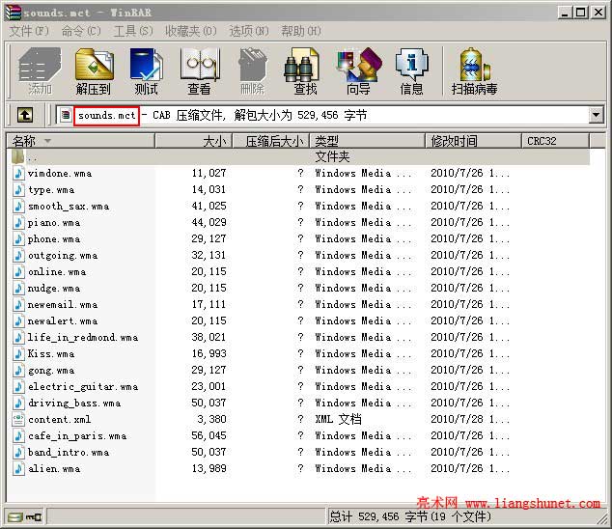Select file newemail.wma
The width and height of the screenshot is (612, 529).
63,304
